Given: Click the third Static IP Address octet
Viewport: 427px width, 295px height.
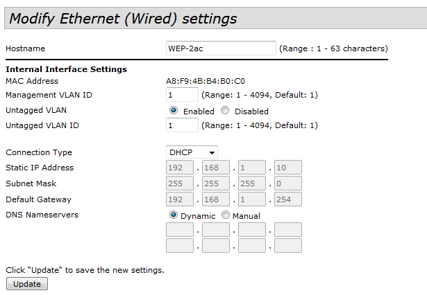Looking at the screenshot, I should [252, 168].
